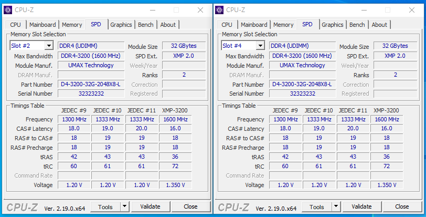Expand the Tools arrow in left window
This screenshot has width=426, height=217.
pos(124,206)
